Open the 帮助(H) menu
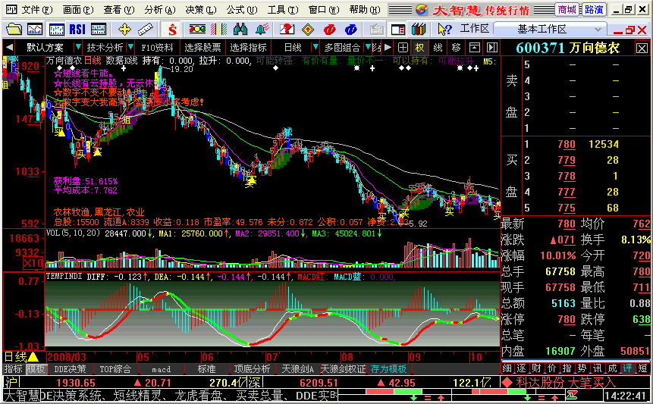The image size is (653, 404). [x=365, y=10]
